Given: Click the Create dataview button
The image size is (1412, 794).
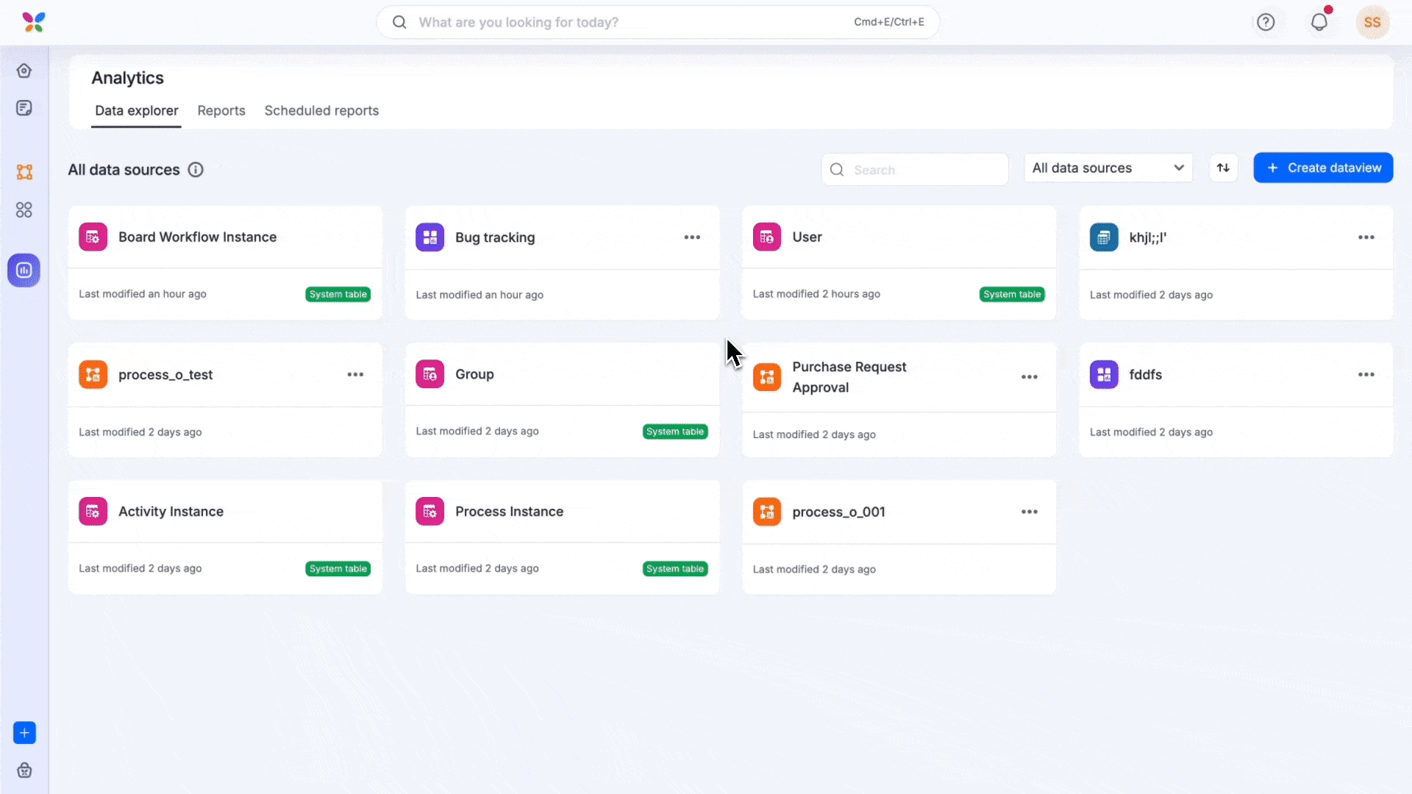Looking at the screenshot, I should pyautogui.click(x=1322, y=168).
